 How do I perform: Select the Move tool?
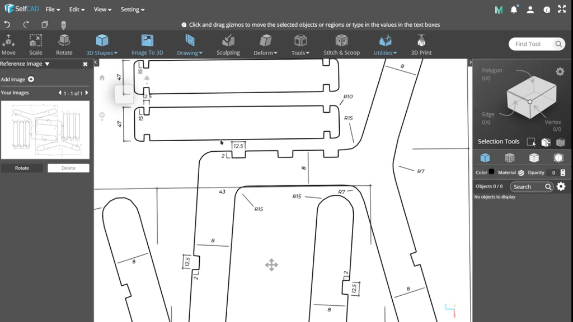[8, 45]
